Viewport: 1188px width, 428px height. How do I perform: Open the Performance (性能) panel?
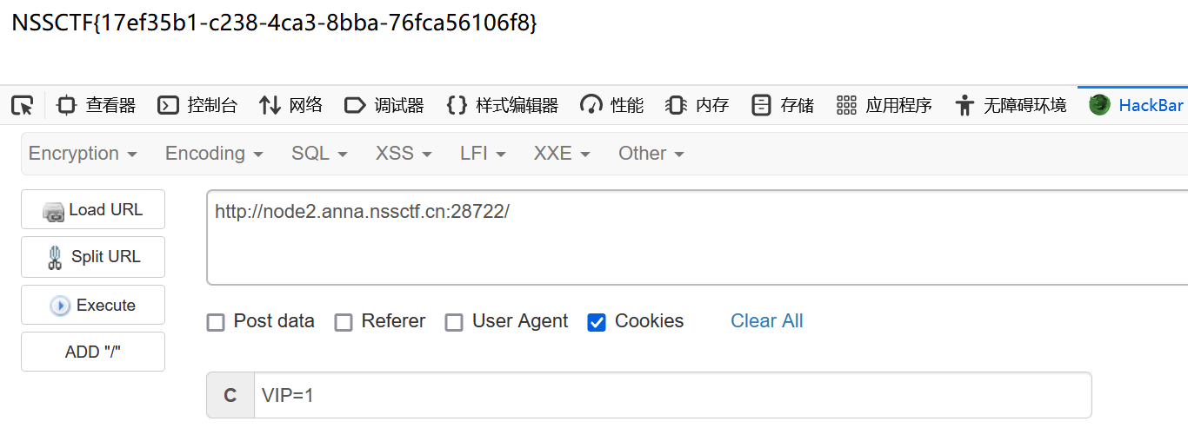[x=612, y=106]
